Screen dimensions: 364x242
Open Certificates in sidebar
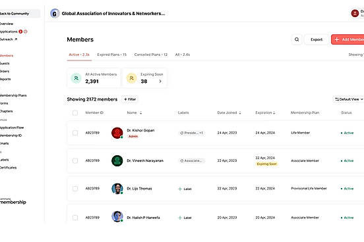pos(8,168)
